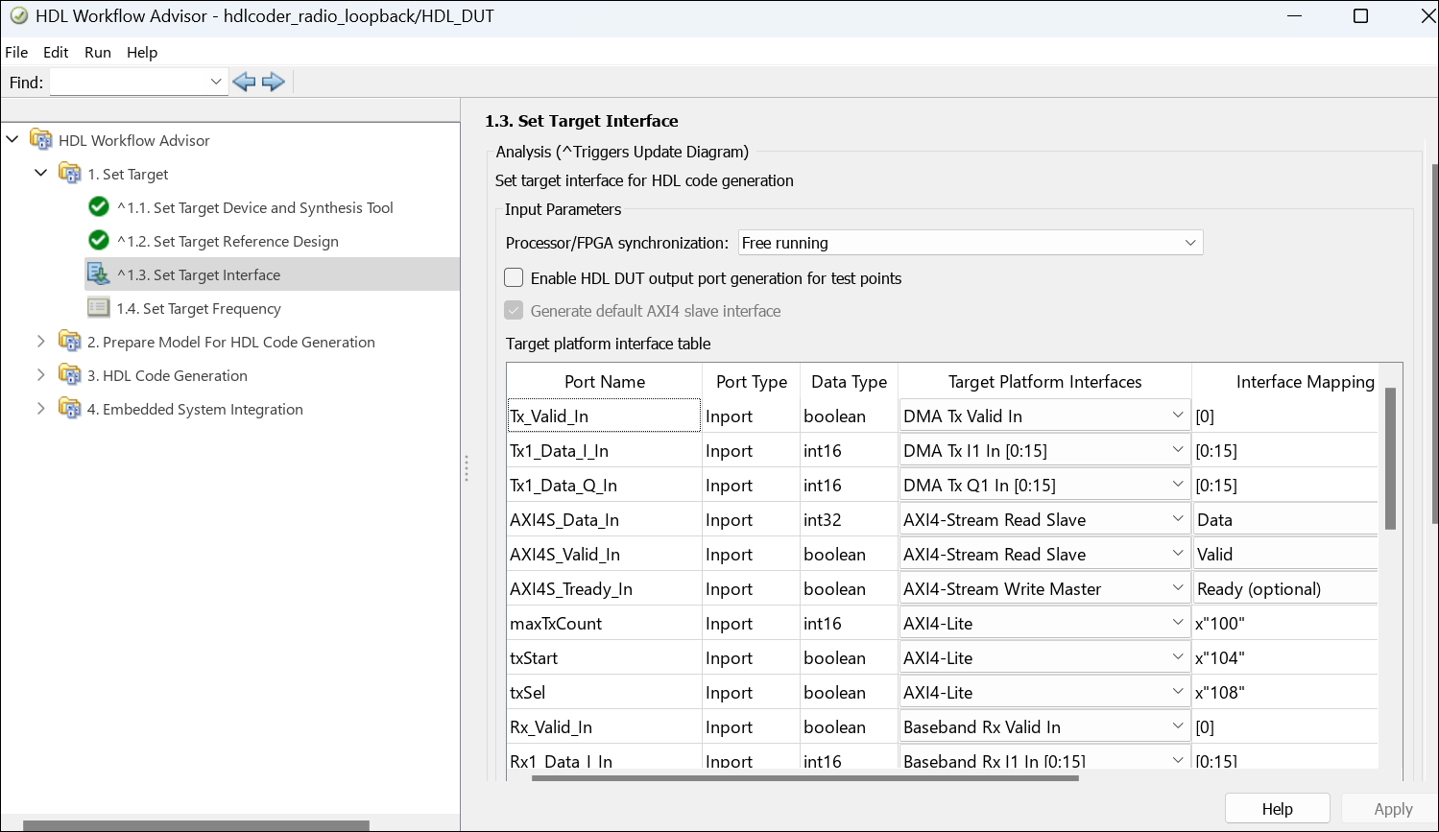
Task: Click the forward arrow next to Find
Action: click(x=274, y=83)
